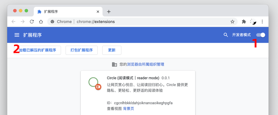Viewport: 278px width, 115px height.
Task: Click the 查看视图 label
Action: coord(114,109)
